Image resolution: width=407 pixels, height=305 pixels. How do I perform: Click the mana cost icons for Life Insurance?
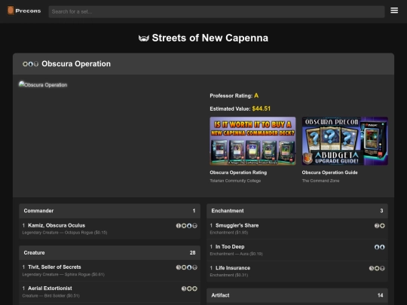click(x=377, y=268)
